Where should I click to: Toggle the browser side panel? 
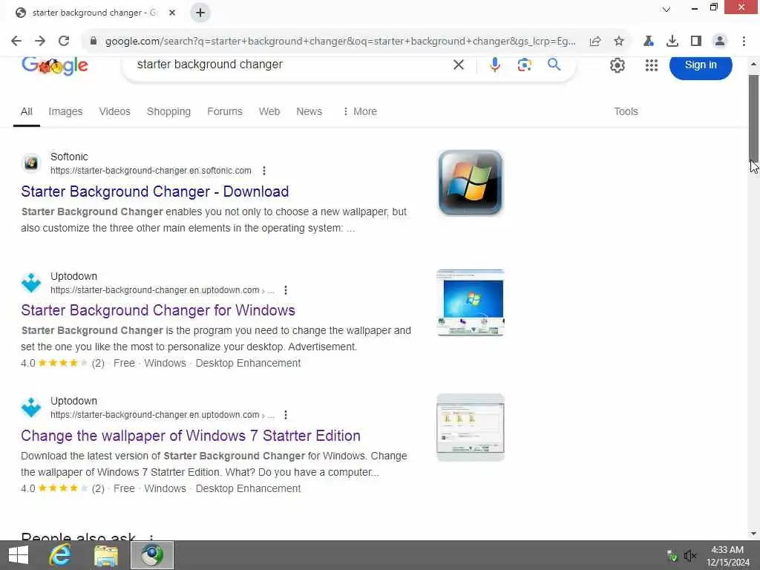(696, 42)
